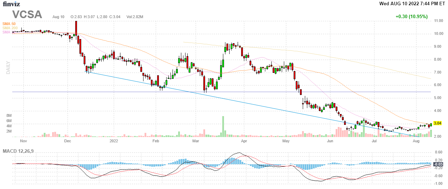The image size is (448, 189).
Task: Click the yellow 3.04 current price tag
Action: 437,123
